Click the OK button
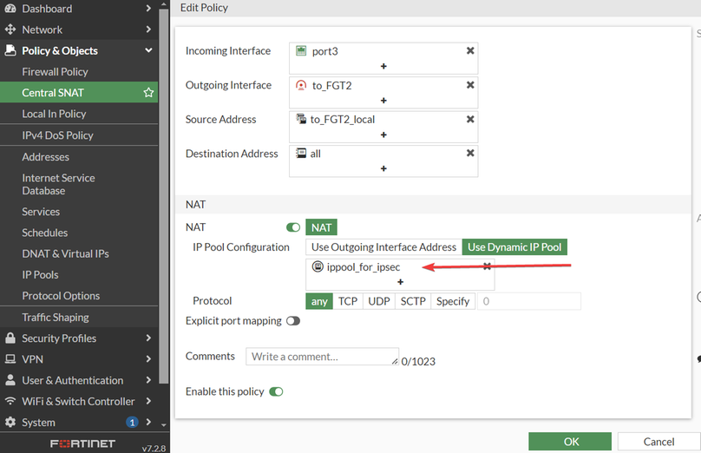 pyautogui.click(x=569, y=442)
